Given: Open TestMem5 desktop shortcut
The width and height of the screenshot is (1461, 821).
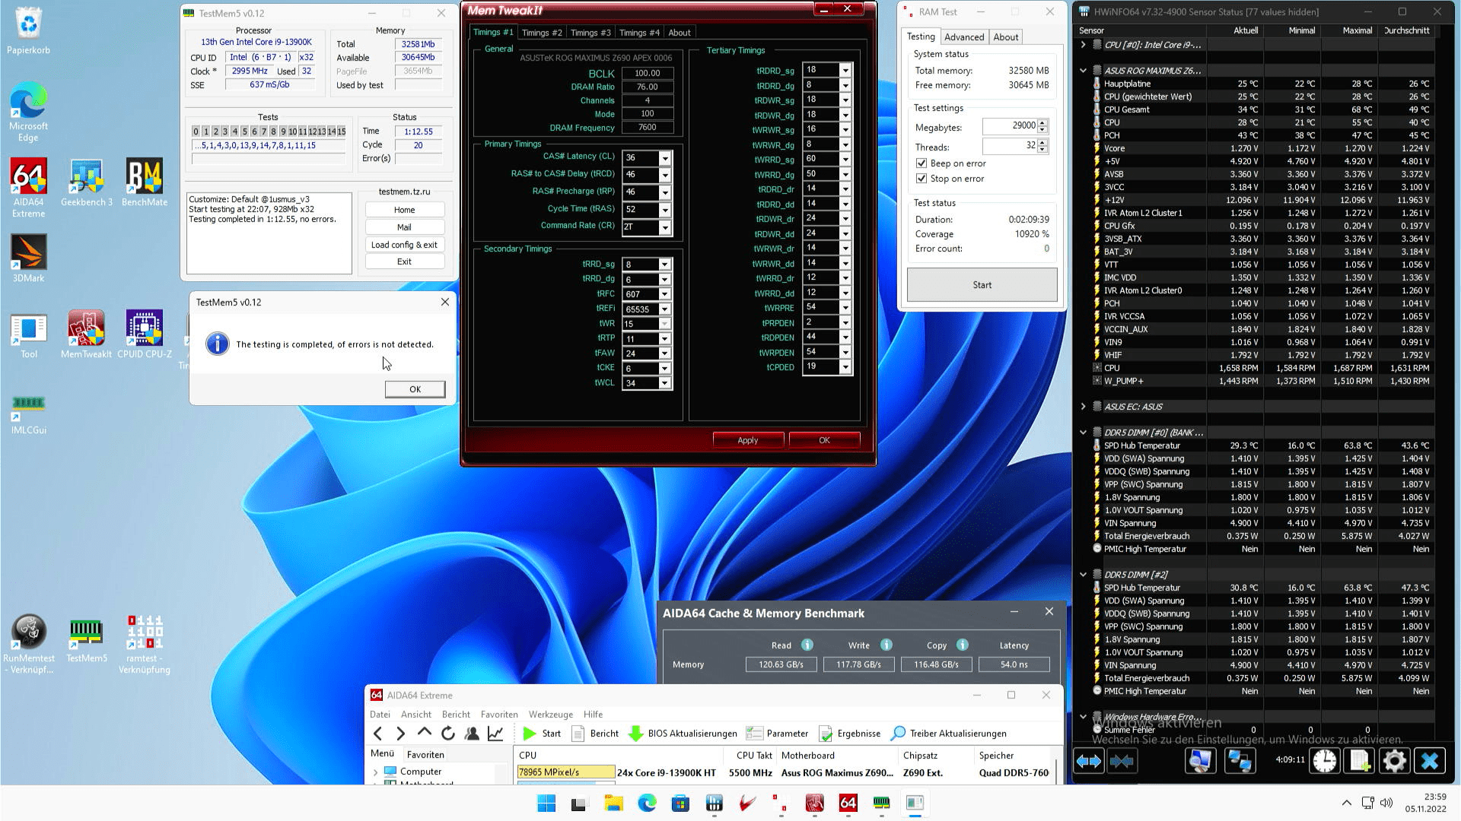Looking at the screenshot, I should (x=86, y=639).
